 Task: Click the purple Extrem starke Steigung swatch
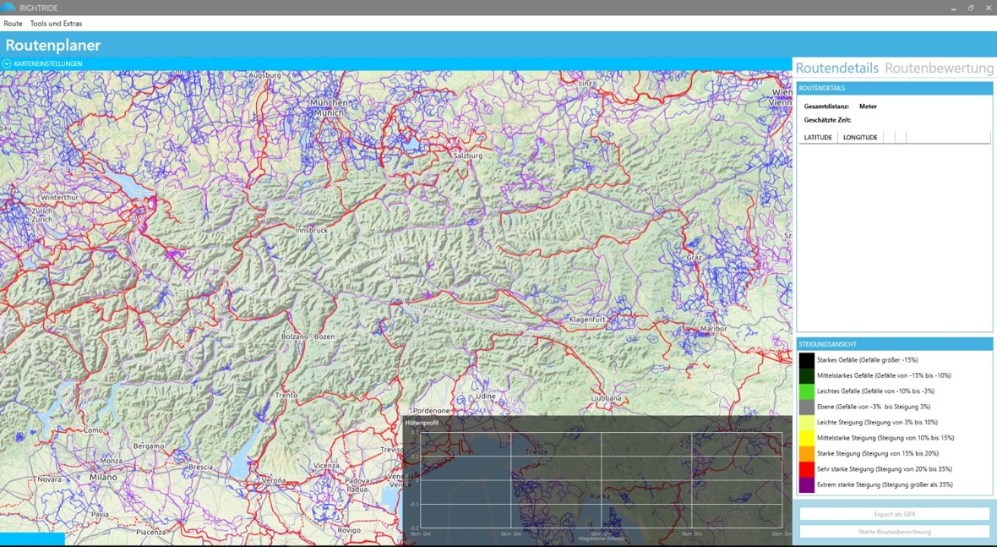(x=806, y=484)
